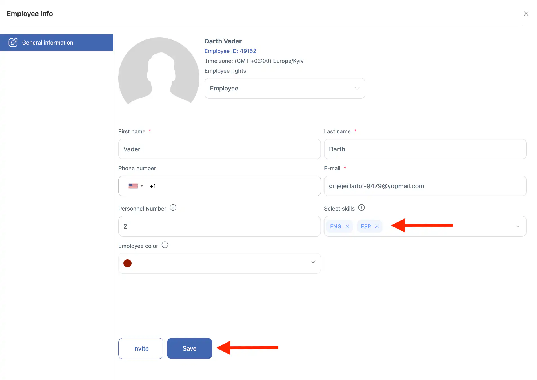Screen dimensions: 537x380
Task: Click the Employee ID: 49152 link
Action: tap(230, 51)
